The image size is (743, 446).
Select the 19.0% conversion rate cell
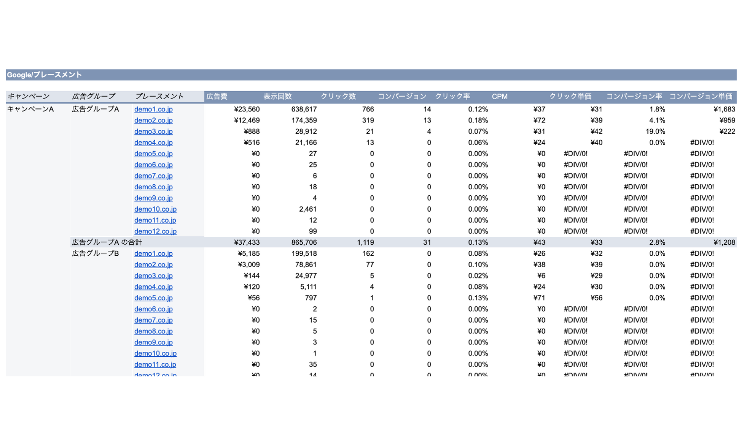pyautogui.click(x=655, y=131)
